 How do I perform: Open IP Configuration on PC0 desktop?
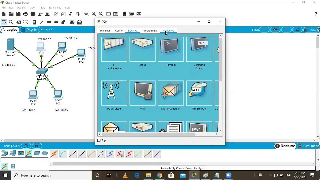pos(114,49)
